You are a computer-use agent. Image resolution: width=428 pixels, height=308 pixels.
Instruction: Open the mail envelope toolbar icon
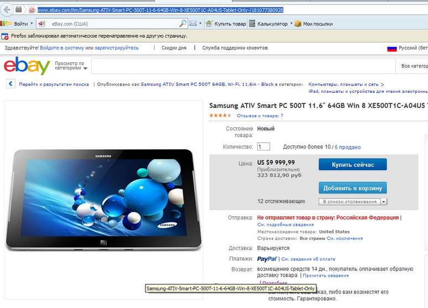193,23
